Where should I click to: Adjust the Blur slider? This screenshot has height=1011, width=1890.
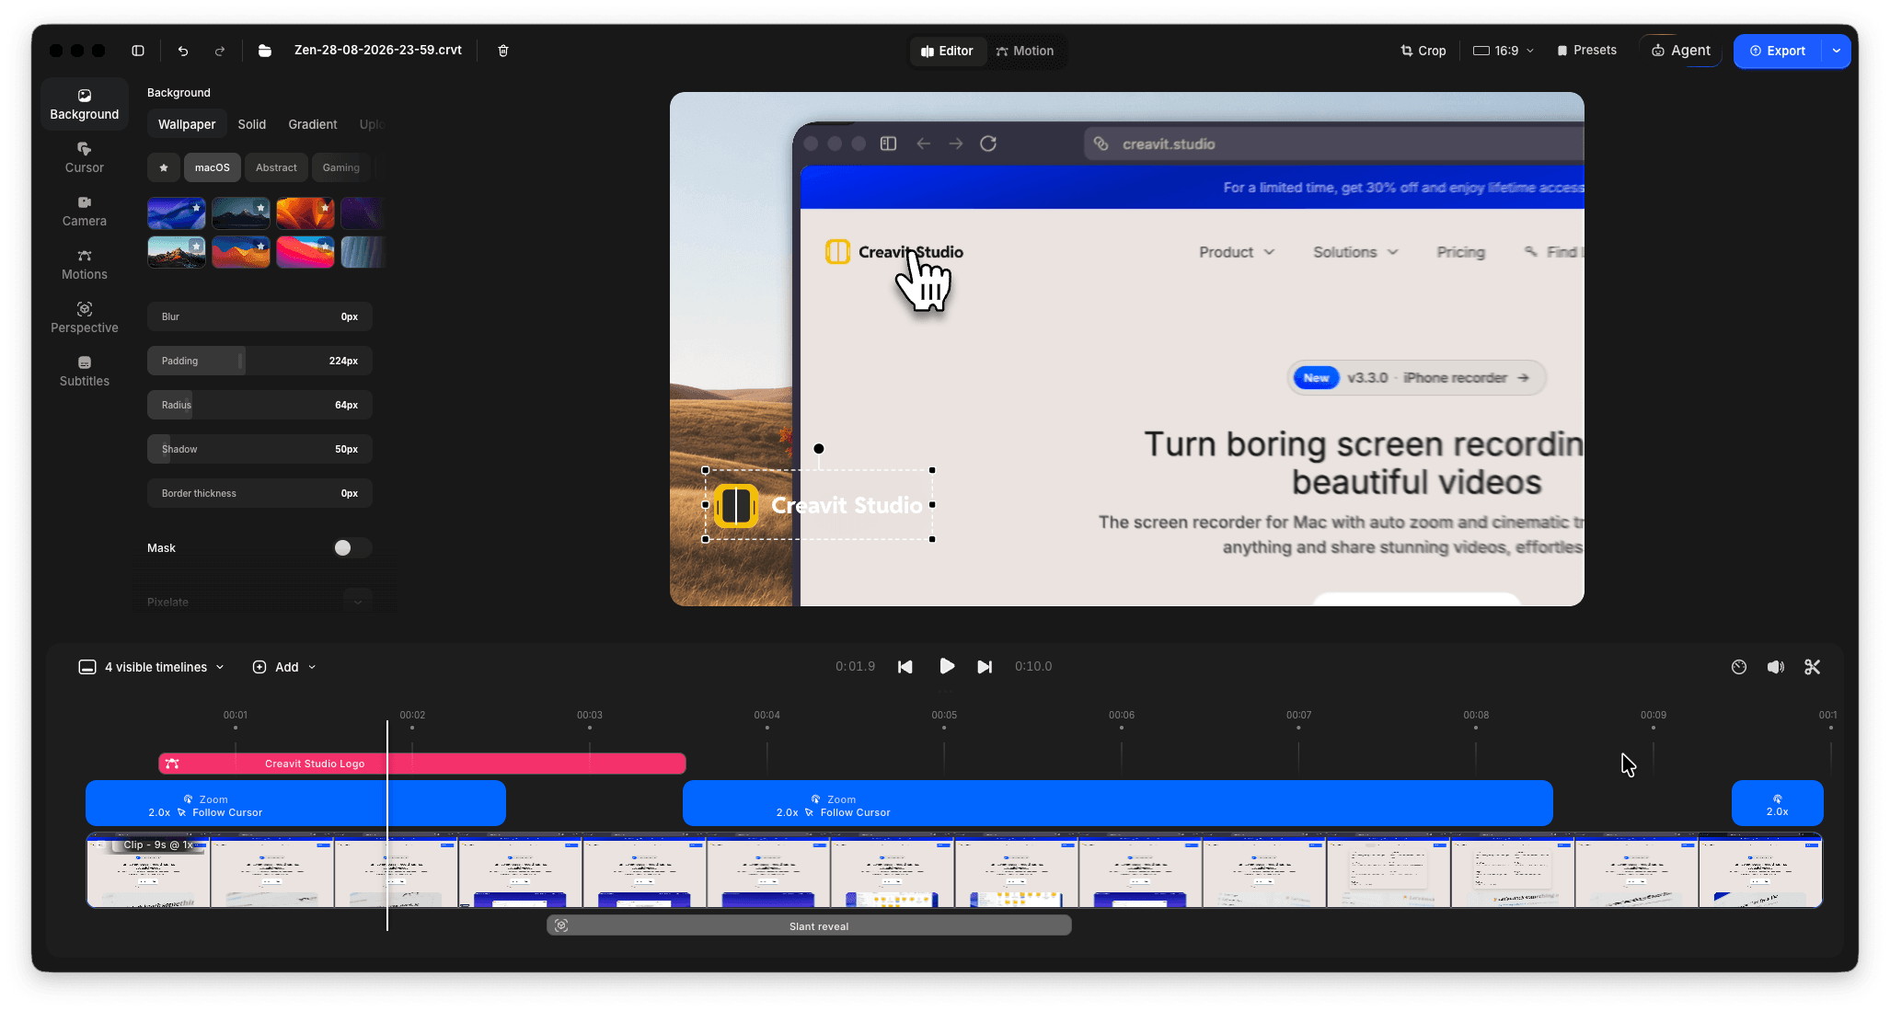(x=259, y=316)
